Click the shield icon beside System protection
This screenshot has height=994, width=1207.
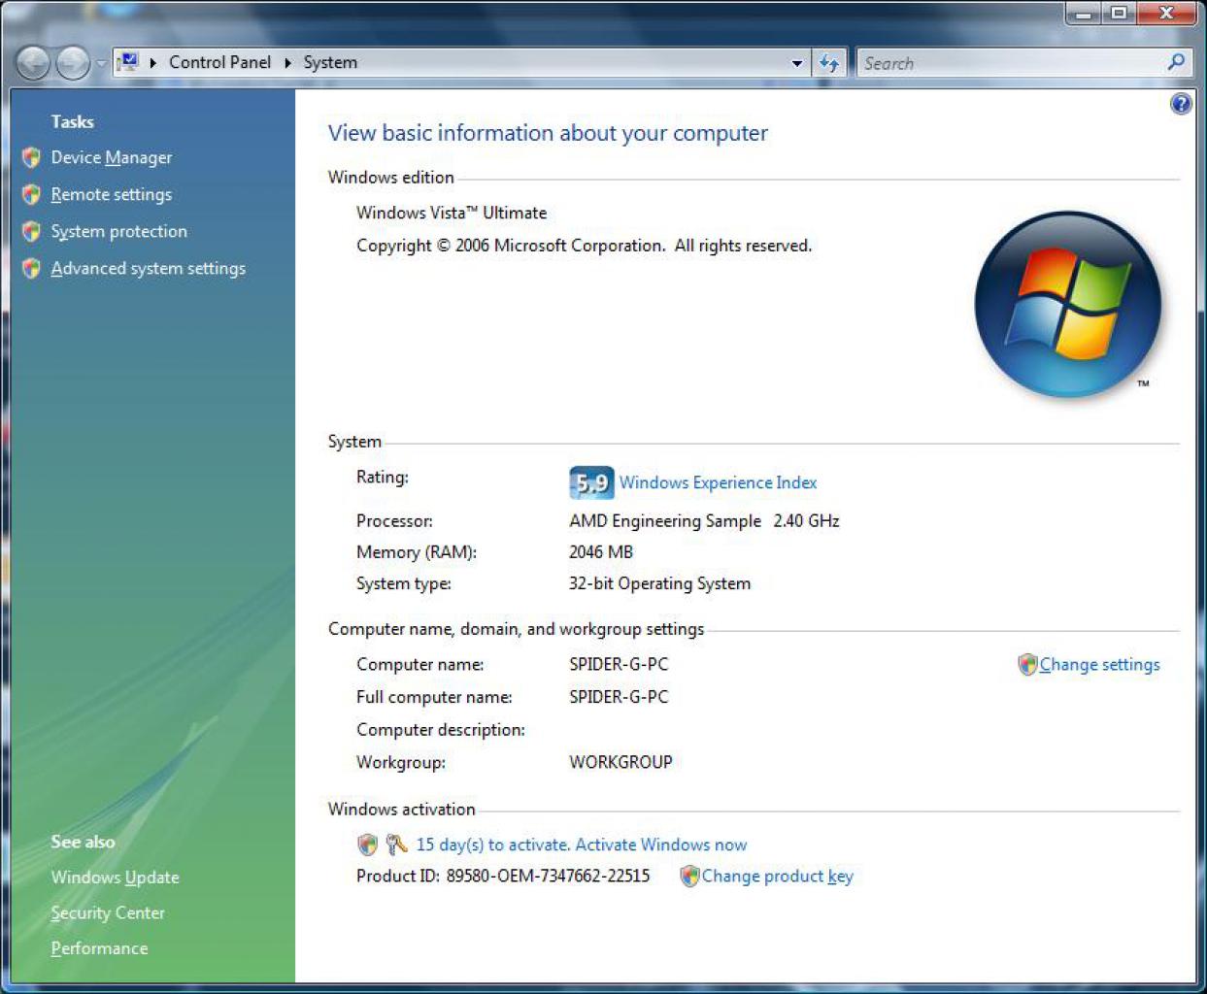pyautogui.click(x=31, y=231)
